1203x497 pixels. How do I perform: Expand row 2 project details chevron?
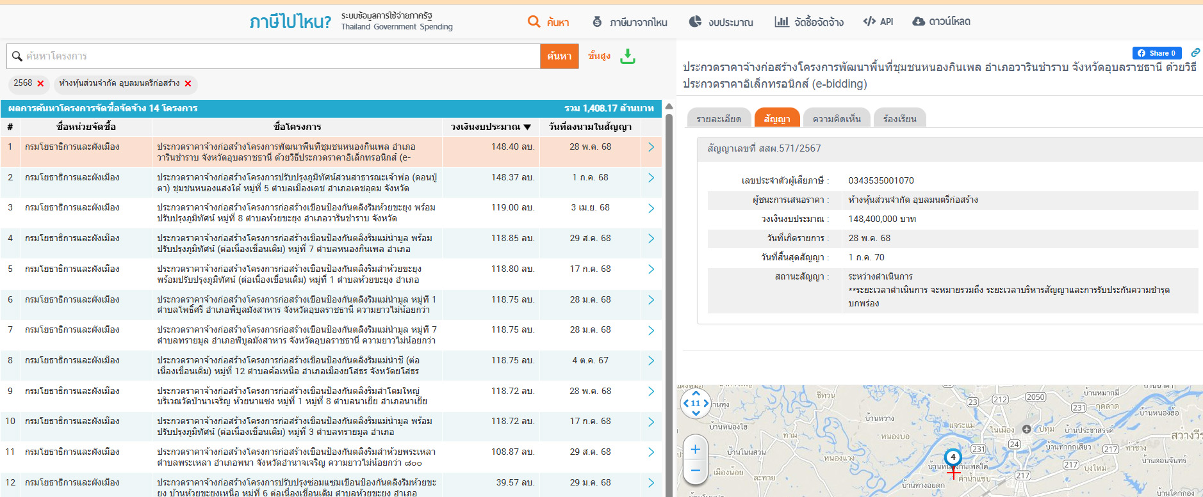(x=651, y=178)
